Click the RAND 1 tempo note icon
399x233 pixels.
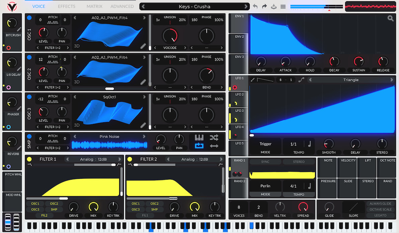(310, 186)
